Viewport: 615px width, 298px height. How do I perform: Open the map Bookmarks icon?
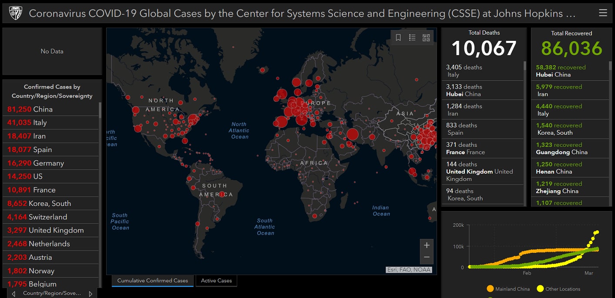coord(398,38)
